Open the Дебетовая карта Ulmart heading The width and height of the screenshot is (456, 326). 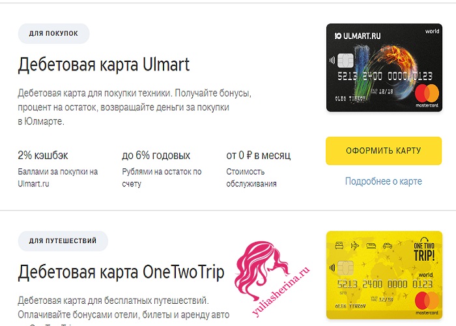104,65
